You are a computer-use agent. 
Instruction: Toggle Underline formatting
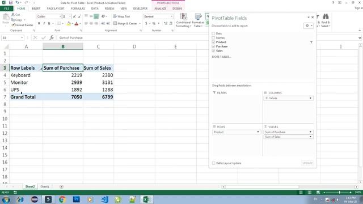49,23
